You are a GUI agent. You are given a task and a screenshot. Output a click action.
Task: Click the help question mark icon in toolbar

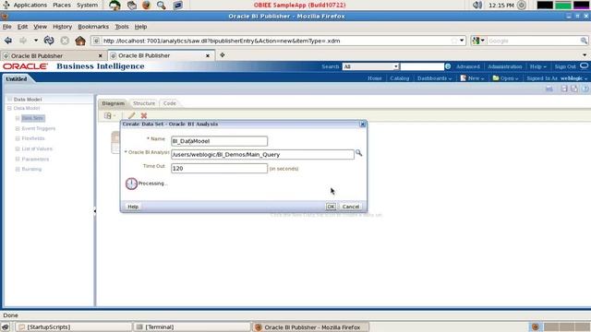click(x=585, y=89)
